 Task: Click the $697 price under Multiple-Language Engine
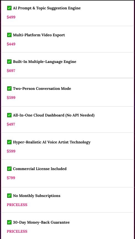(x=11, y=71)
